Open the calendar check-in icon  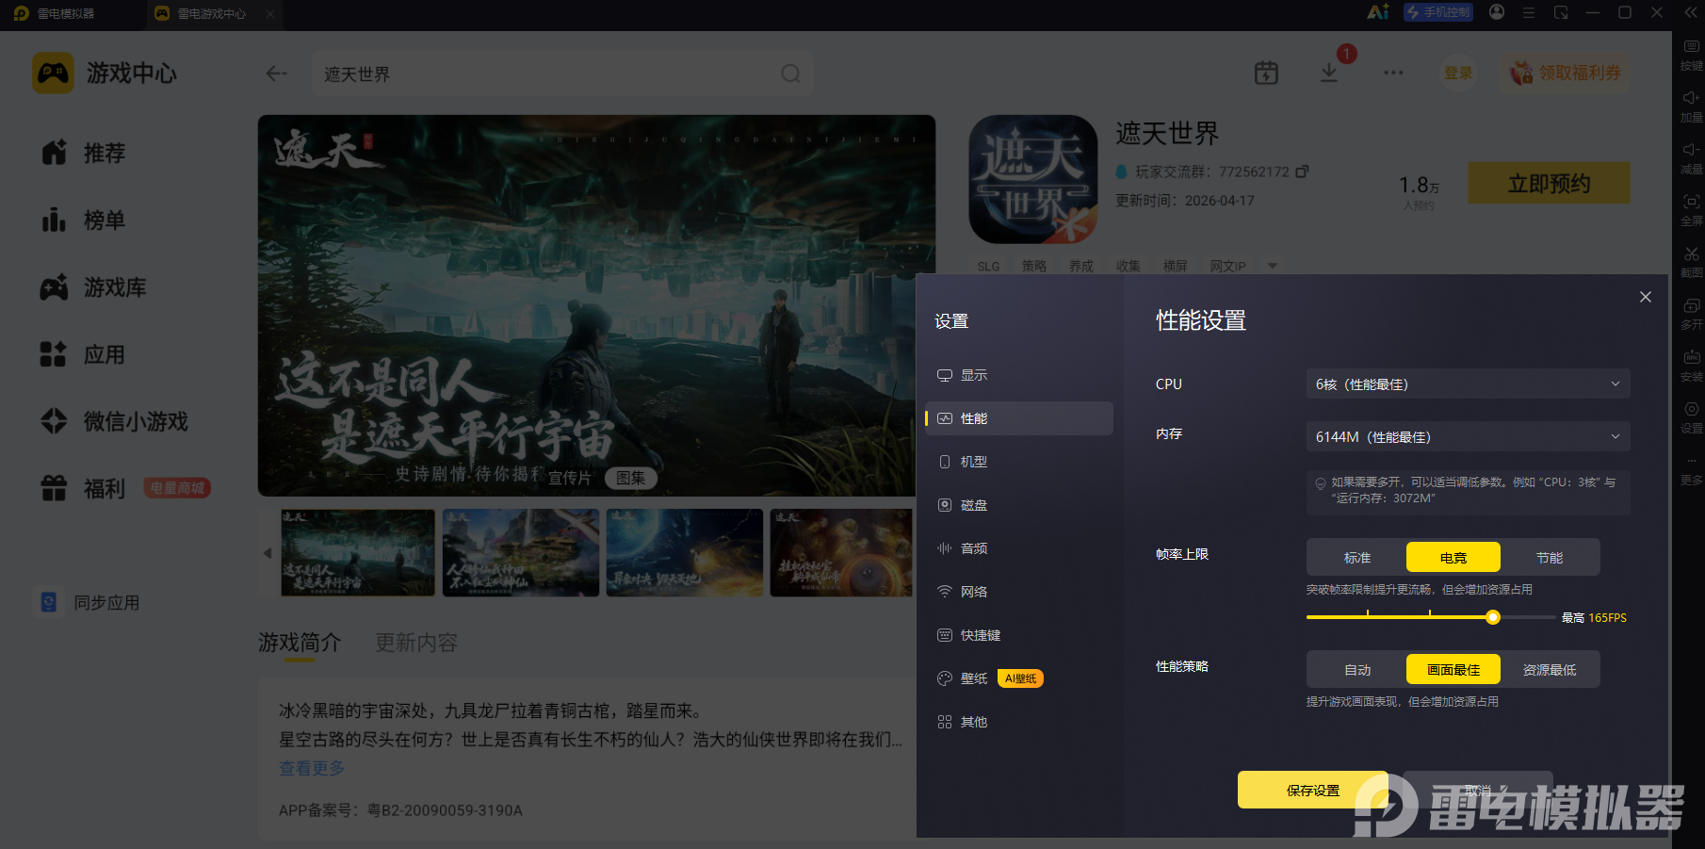coord(1266,73)
